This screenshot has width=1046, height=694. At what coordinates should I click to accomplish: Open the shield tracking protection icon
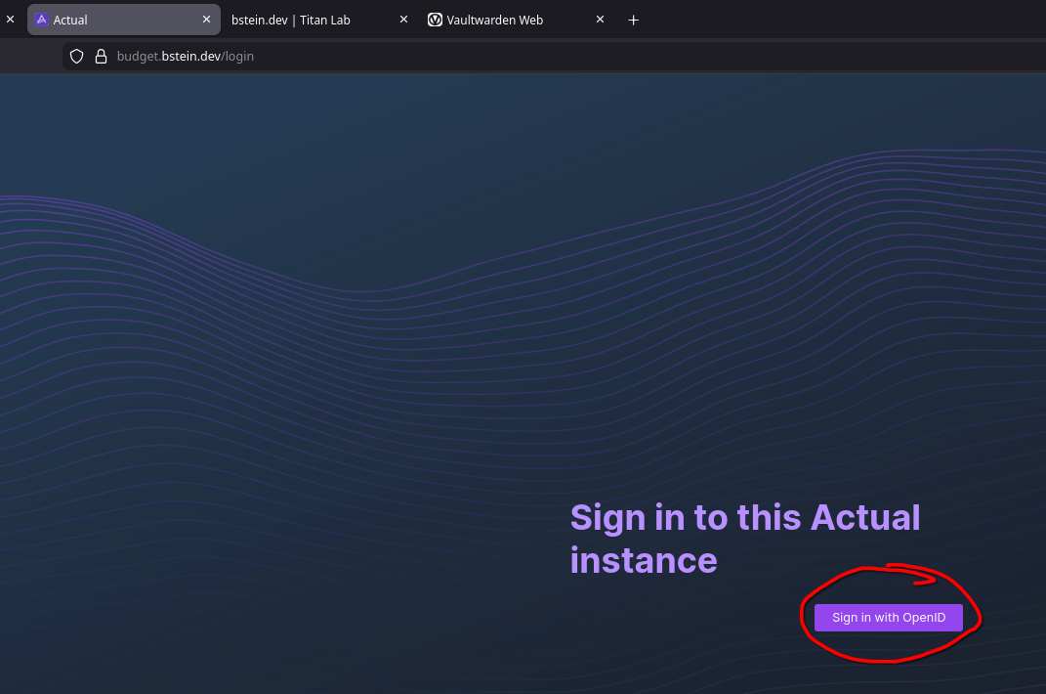(77, 57)
